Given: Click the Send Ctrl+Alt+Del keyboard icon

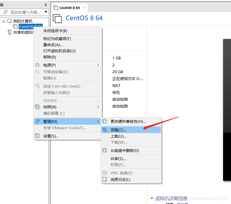Looking at the screenshot, I should 37,86.
